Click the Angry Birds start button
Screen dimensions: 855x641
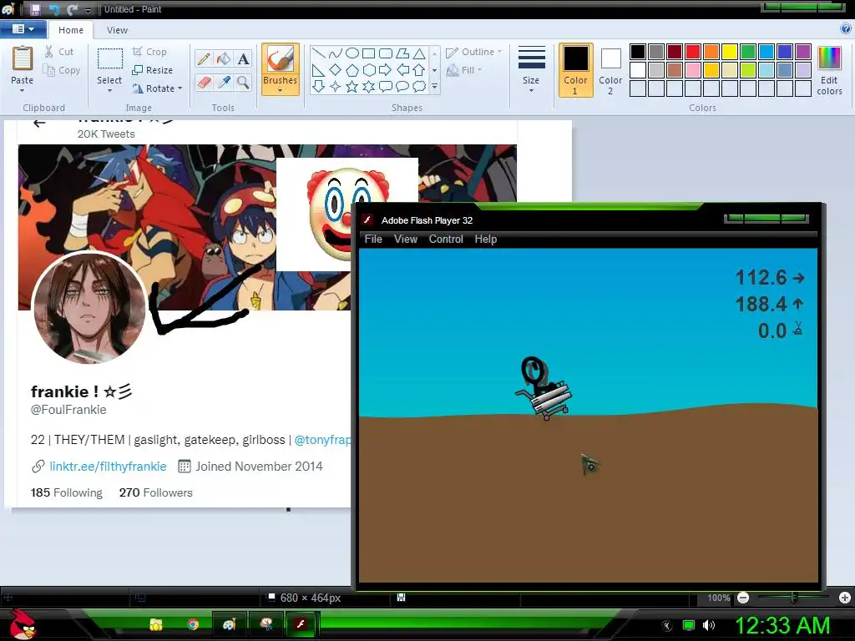[23, 624]
